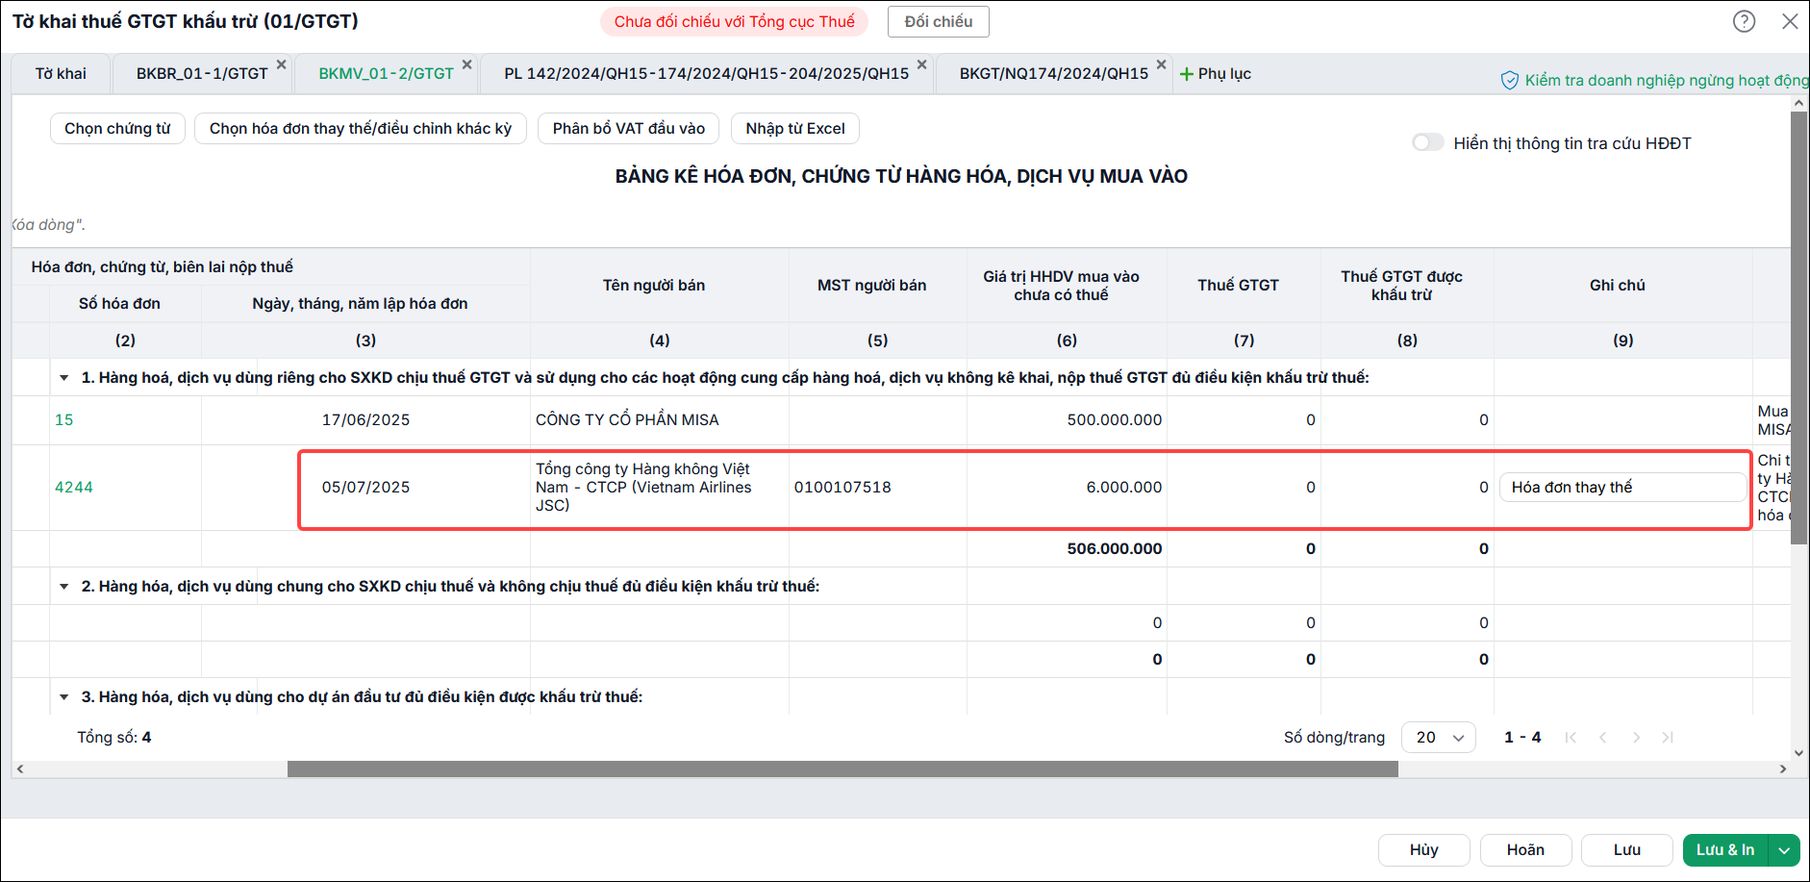Click the Chưa đối chiếu với Tổng cục Thuế badge
This screenshot has height=882, width=1810.
[735, 22]
